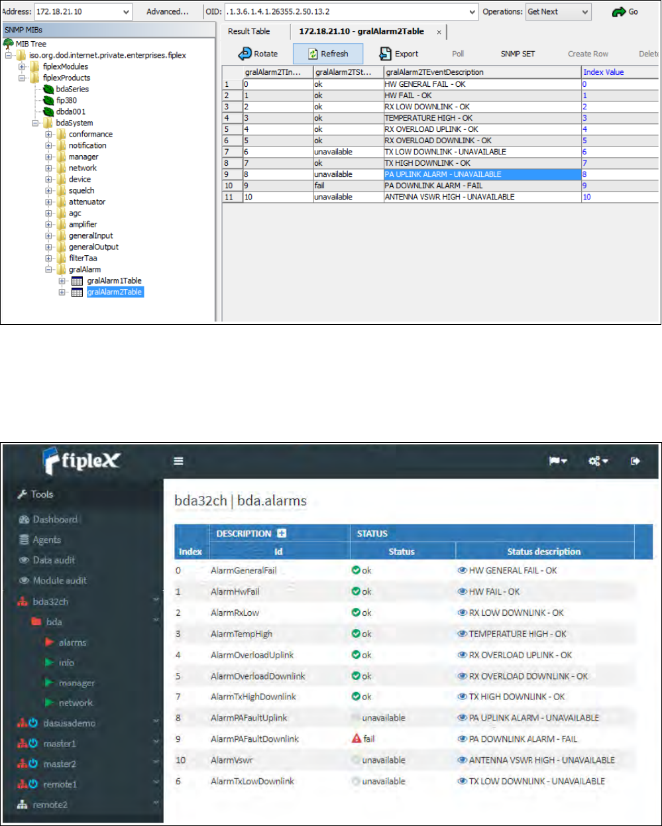Screen dimensions: 662x826
Task: Collapse the gralAlarm tree node
Action: (48, 269)
